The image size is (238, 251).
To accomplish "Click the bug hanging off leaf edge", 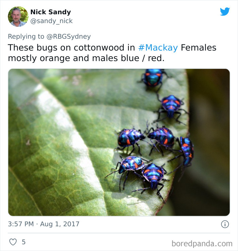I will [186, 152].
